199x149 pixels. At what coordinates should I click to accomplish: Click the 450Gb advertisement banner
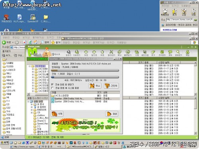(85, 125)
